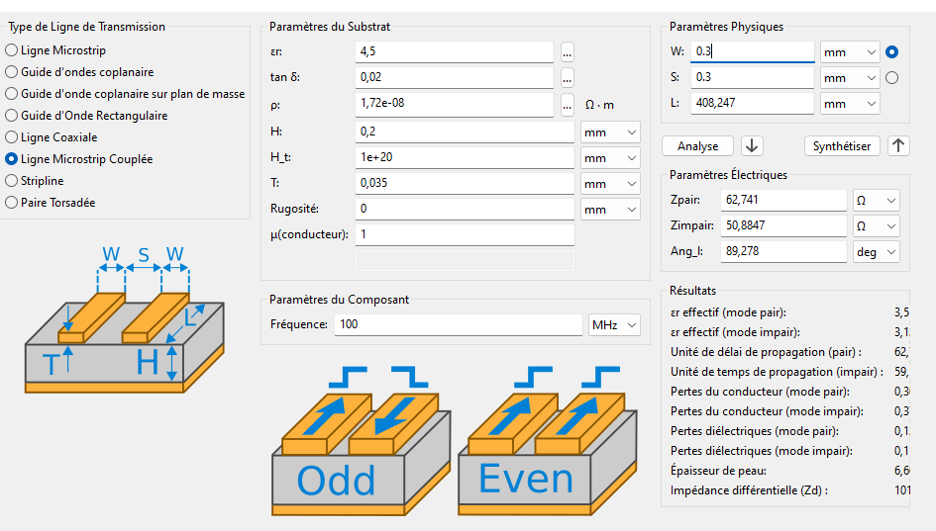Open the ρ resistivity browse button
Image resolution: width=936 pixels, height=531 pixels.
[568, 104]
